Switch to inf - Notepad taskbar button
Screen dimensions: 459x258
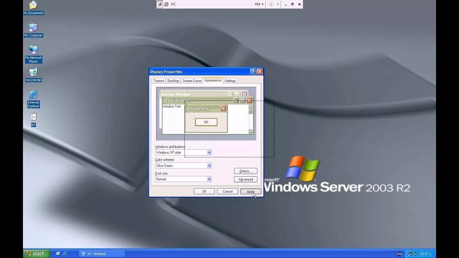click(102, 254)
